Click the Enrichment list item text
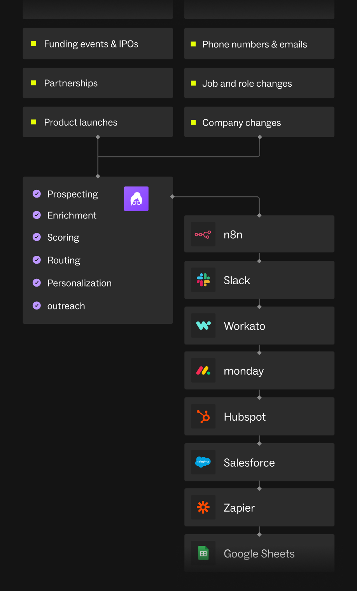The height and width of the screenshot is (591, 357). (72, 215)
